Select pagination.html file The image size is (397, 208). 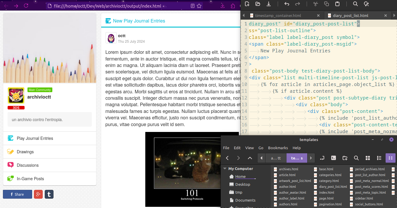(x=327, y=204)
